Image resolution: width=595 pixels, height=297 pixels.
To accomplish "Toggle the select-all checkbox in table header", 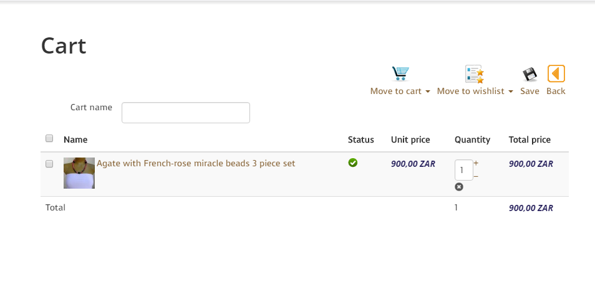I will click(x=49, y=138).
